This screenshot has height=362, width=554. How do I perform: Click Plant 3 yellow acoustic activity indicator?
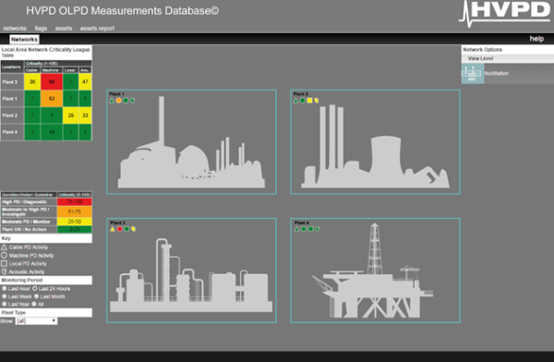134,229
